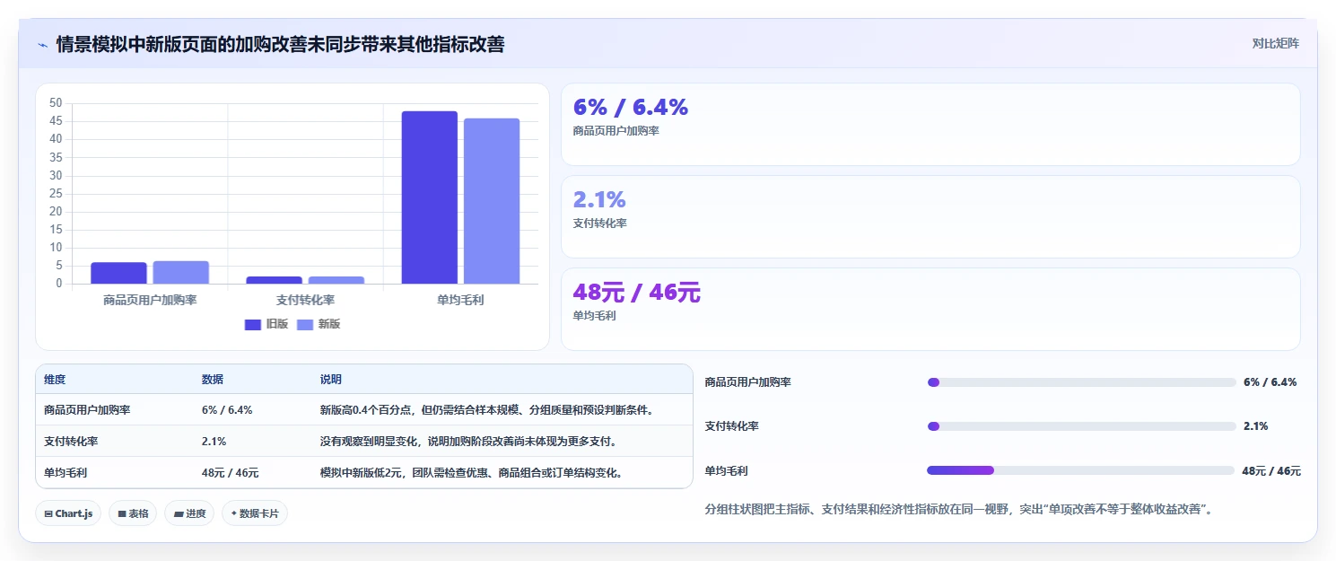Click the 48元 / 46元 progress value

point(1271,470)
